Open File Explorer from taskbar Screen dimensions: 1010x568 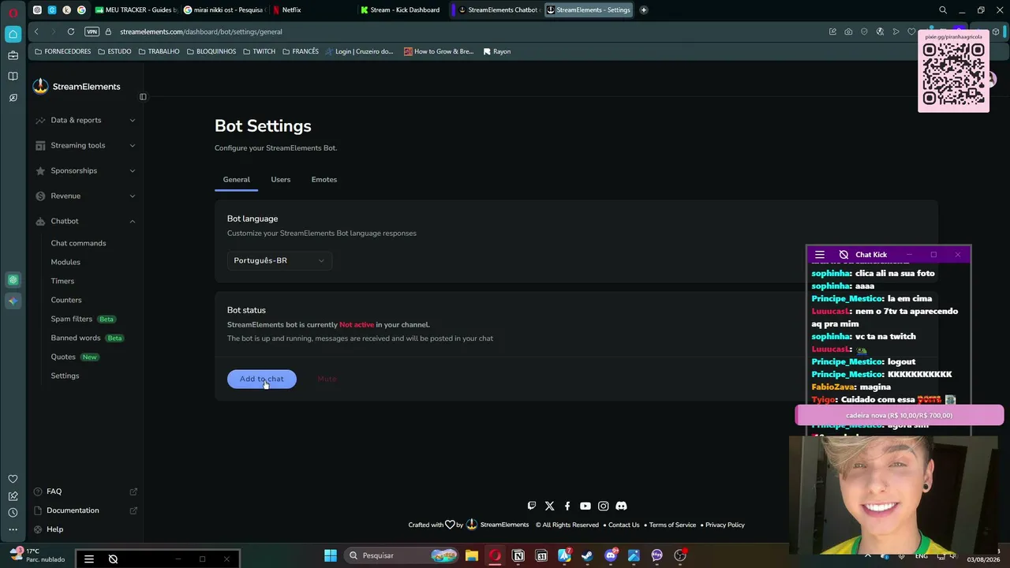click(472, 555)
